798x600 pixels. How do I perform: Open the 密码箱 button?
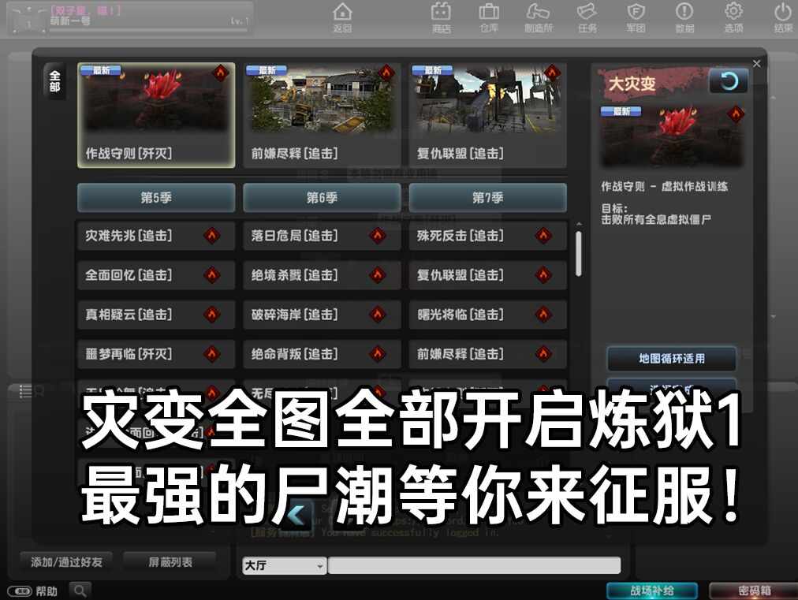754,591
